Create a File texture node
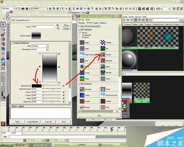Screen dimensions: 184x147 [x=109, y=49]
